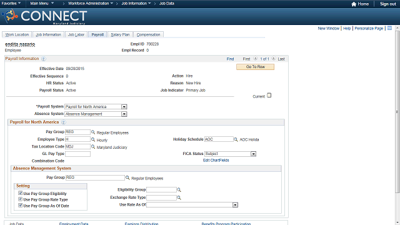
Task: Click the page vertical scrollbar
Action: tap(397, 112)
